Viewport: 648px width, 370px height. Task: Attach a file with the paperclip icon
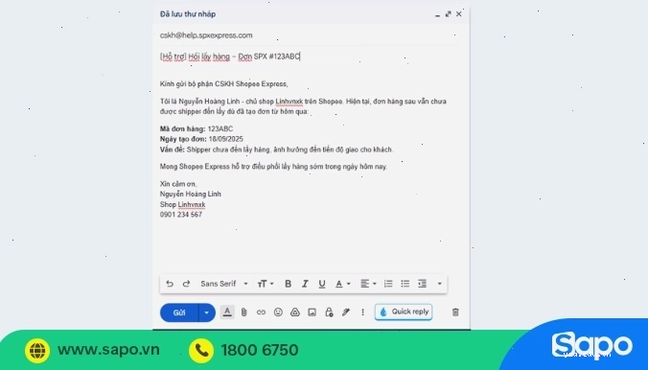pyautogui.click(x=244, y=312)
